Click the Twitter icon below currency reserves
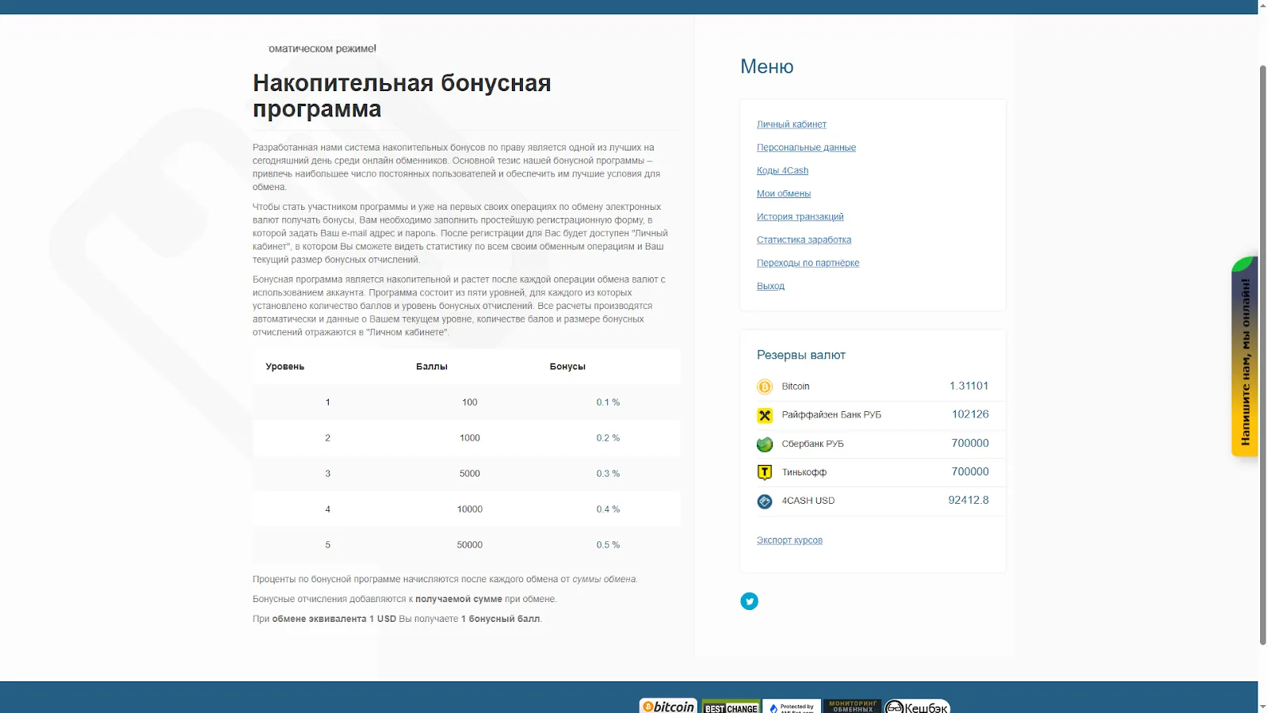The height and width of the screenshot is (713, 1268). [749, 601]
